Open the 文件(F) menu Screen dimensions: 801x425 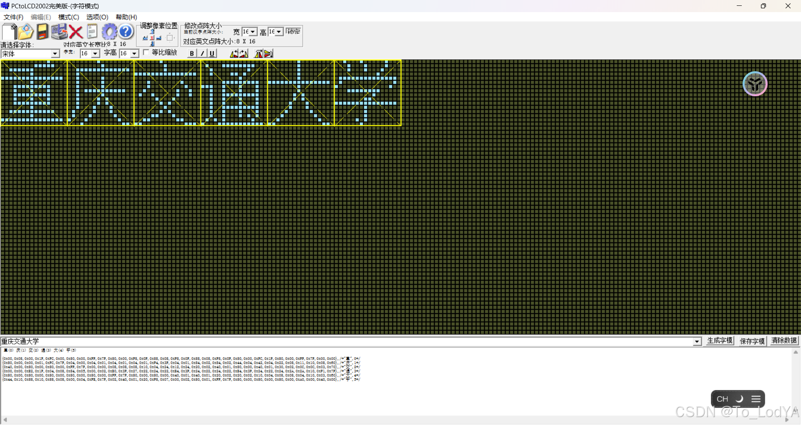pyautogui.click(x=13, y=17)
